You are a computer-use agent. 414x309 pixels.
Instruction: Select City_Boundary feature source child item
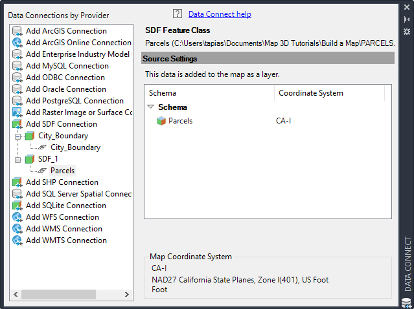click(x=75, y=147)
